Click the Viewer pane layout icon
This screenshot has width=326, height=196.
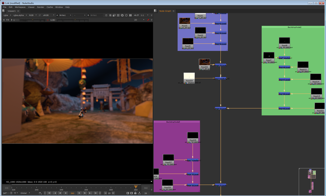4,11
